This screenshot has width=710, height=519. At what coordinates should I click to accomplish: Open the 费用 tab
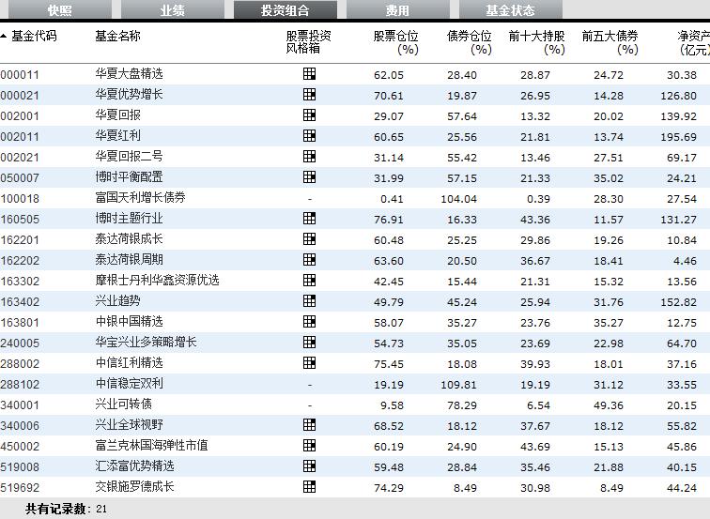(x=397, y=10)
